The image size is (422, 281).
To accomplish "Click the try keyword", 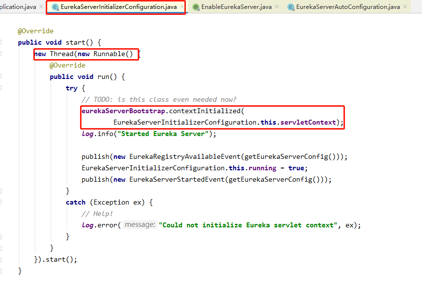I will pyautogui.click(x=72, y=88).
